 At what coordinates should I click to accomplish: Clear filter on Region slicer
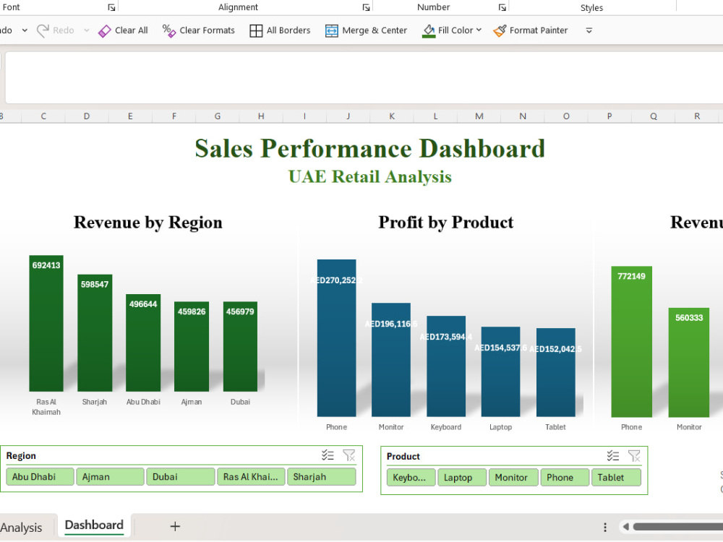coord(349,455)
